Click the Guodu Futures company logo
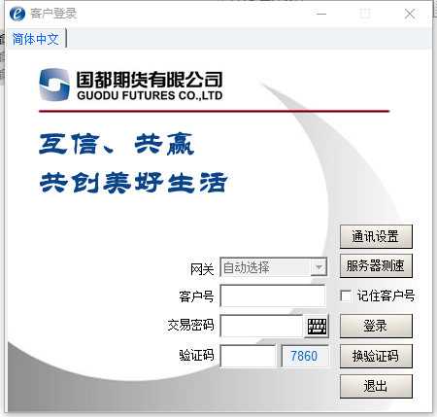This screenshot has height=417, width=437. [131, 85]
